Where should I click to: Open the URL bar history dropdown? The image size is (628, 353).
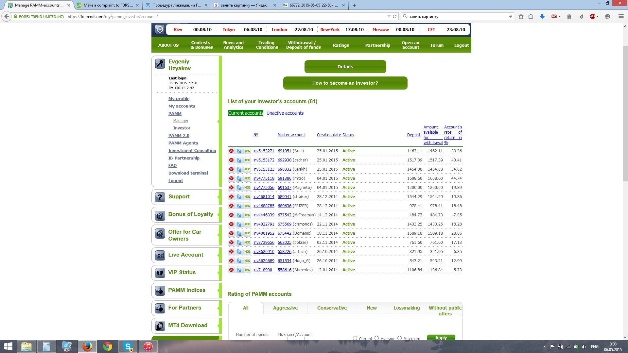[x=389, y=16]
